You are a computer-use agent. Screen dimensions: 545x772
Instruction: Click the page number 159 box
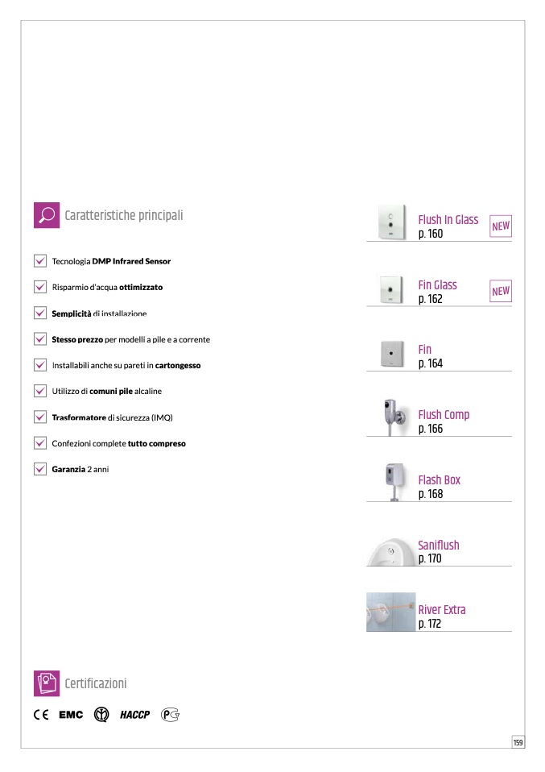tap(518, 742)
